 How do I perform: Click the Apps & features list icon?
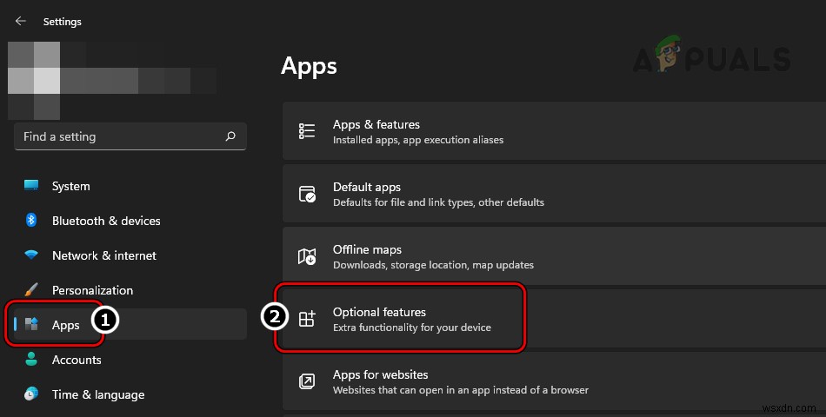pyautogui.click(x=307, y=131)
